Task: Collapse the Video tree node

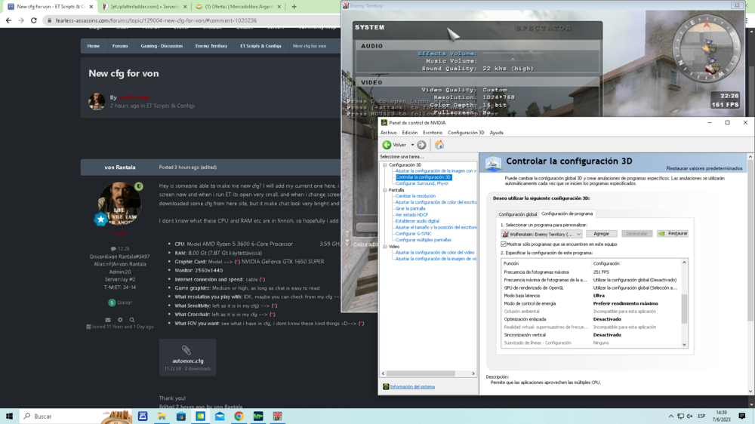Action: point(385,247)
